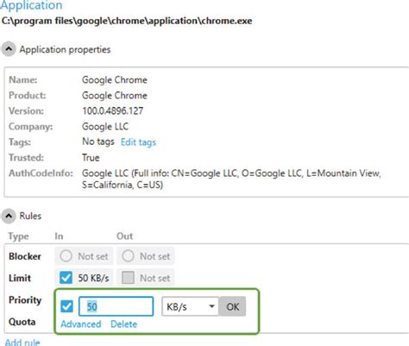Click the version value 100.0.4896.127

112,111
